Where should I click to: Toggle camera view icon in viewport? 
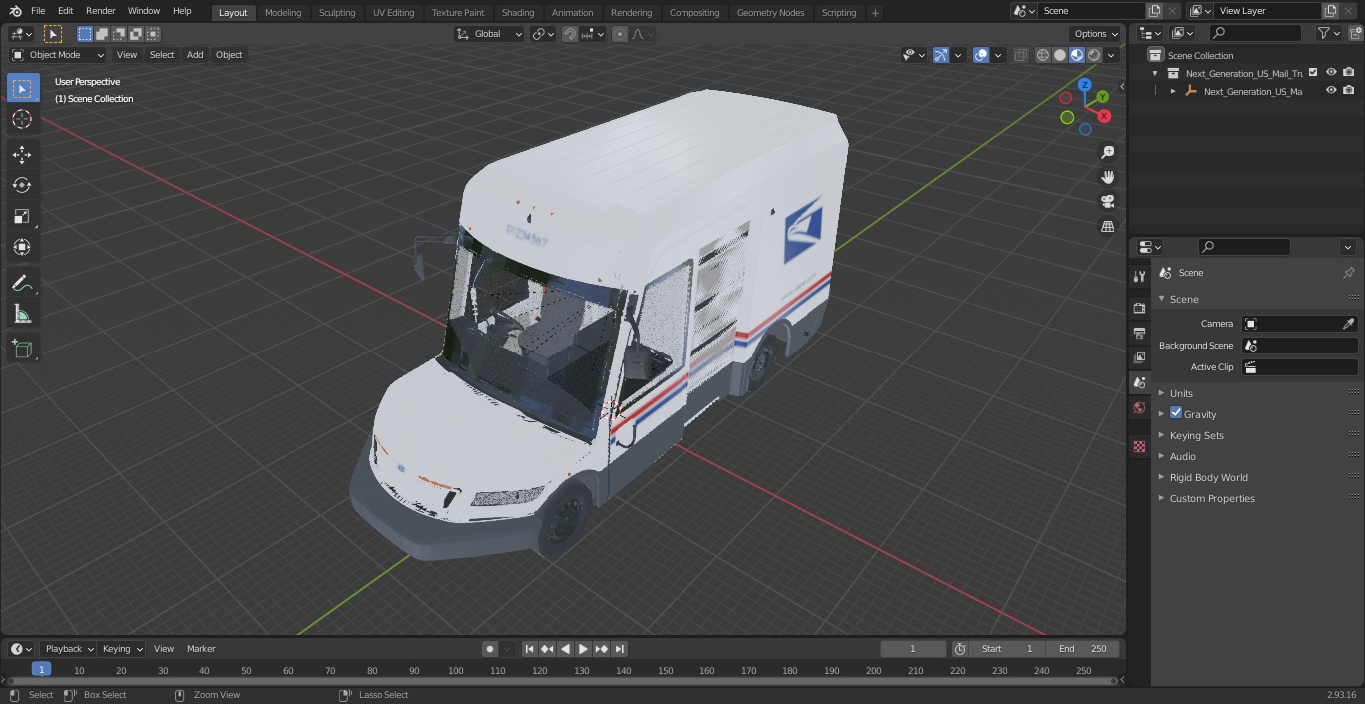point(1107,202)
